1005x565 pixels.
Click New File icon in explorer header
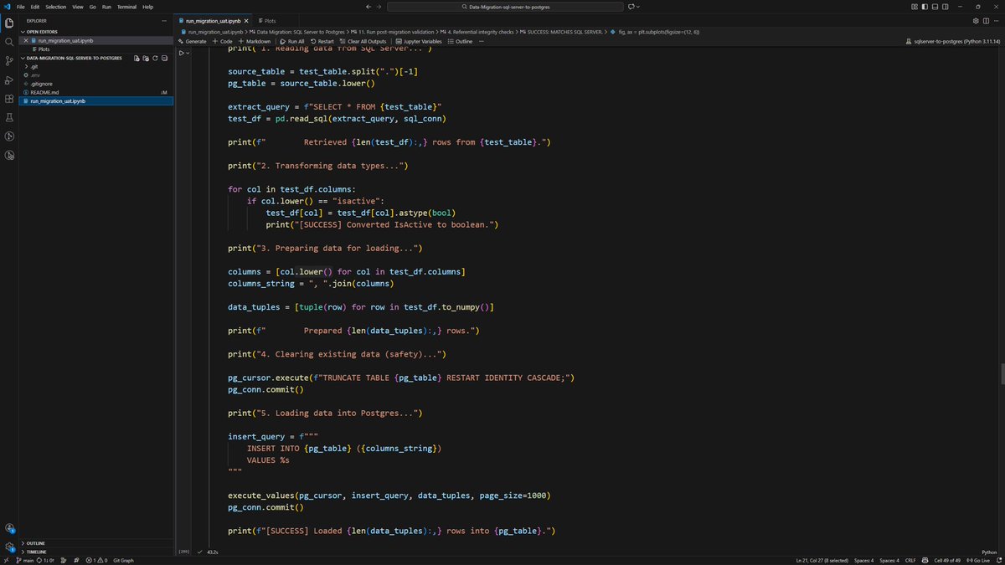point(137,58)
